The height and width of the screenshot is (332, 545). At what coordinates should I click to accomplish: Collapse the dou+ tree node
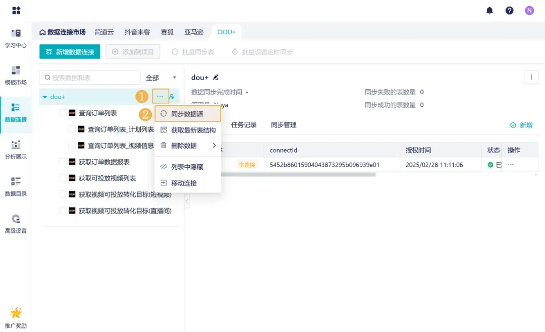[x=45, y=97]
